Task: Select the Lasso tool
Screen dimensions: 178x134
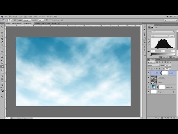Action: tap(2, 33)
